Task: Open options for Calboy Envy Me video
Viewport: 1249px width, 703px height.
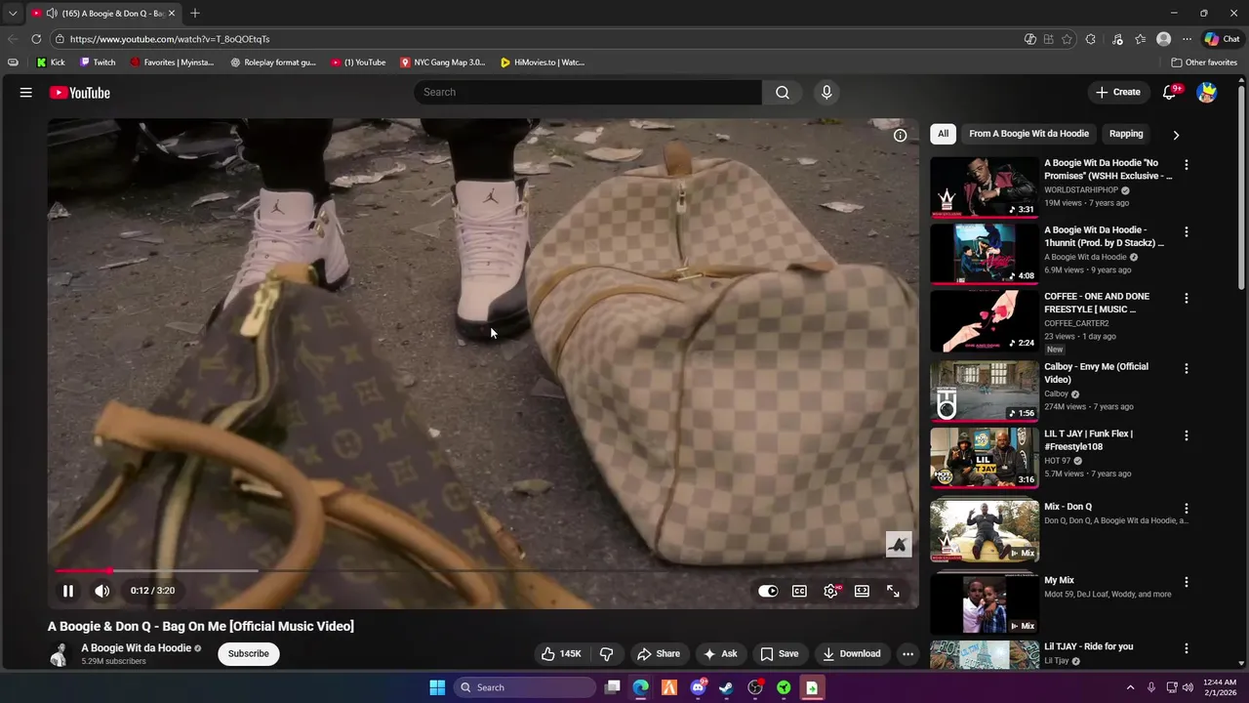Action: [1187, 369]
